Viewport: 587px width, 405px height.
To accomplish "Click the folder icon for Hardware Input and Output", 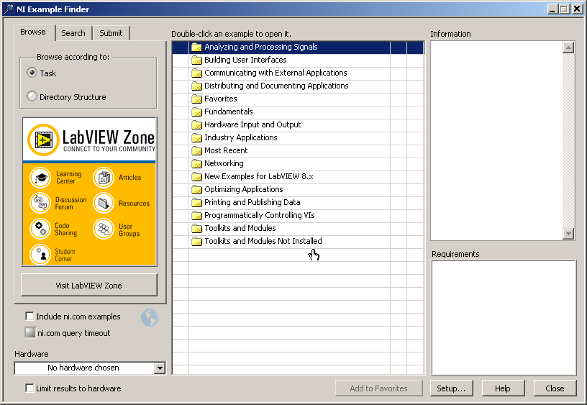I will point(196,124).
